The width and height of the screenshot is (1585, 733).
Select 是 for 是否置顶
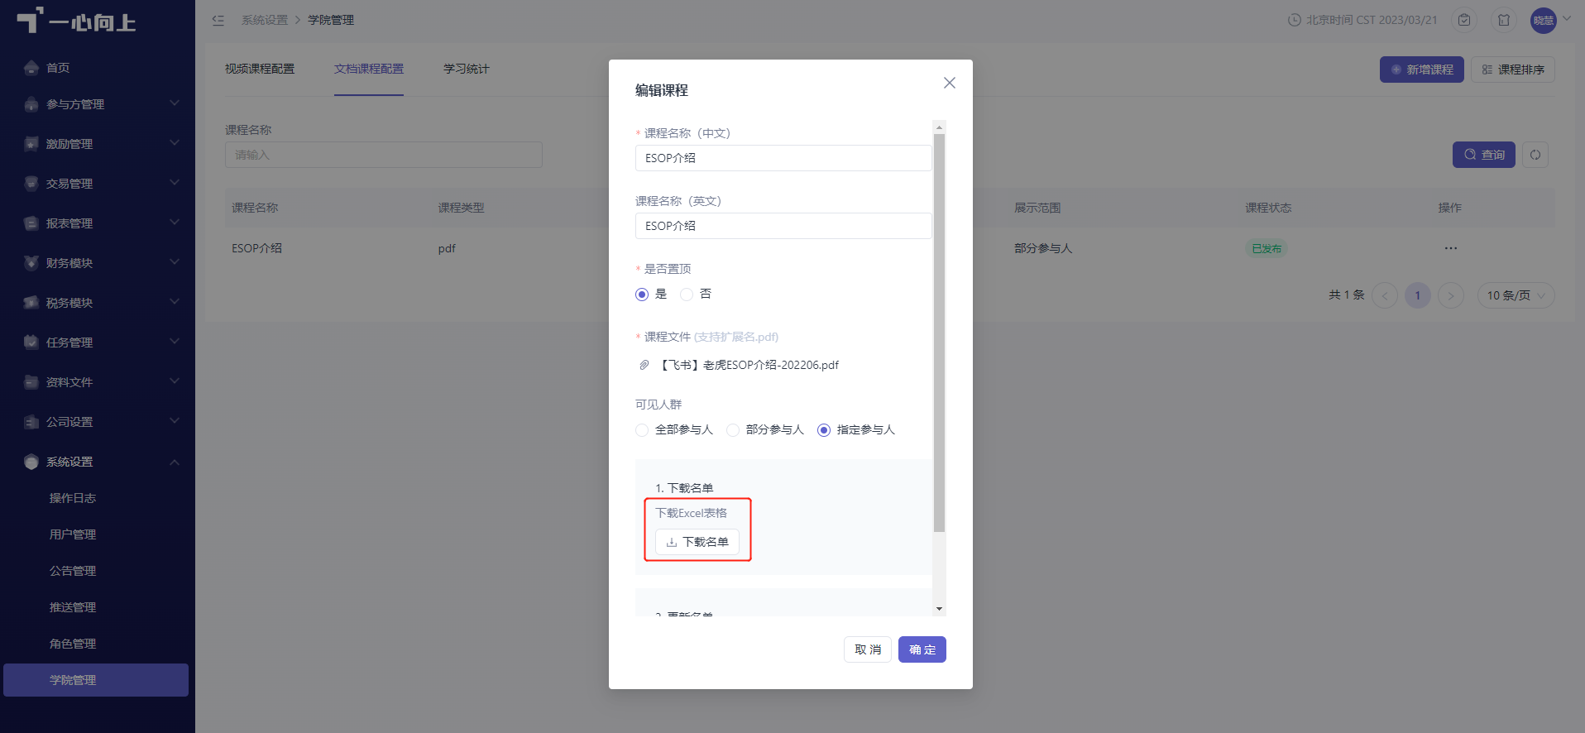pyautogui.click(x=642, y=295)
